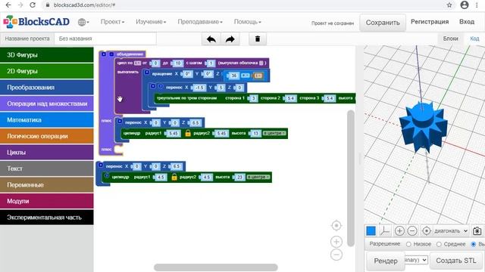This screenshot has height=272, width=485.
Task: Zoom in on the blocks workspace
Action: pyautogui.click(x=336, y=242)
